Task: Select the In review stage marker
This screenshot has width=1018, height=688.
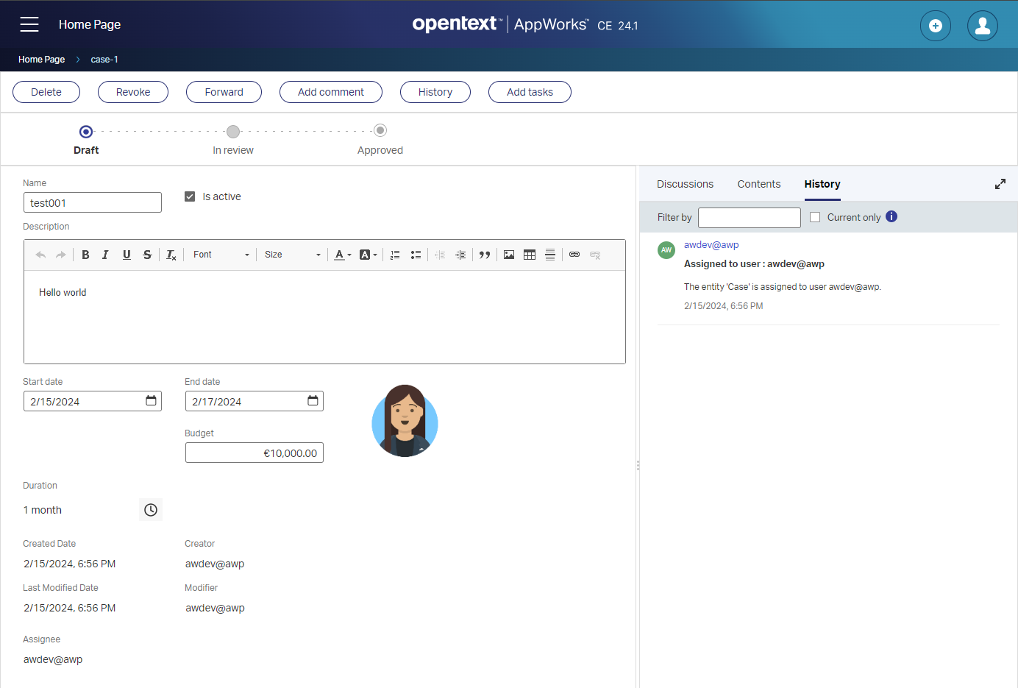Action: 233,132
